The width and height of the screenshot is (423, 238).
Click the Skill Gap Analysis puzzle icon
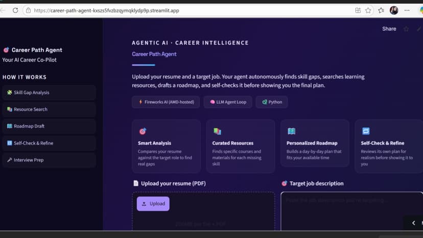(x=9, y=92)
